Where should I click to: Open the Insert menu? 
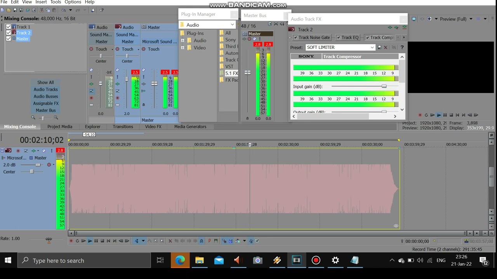click(41, 2)
